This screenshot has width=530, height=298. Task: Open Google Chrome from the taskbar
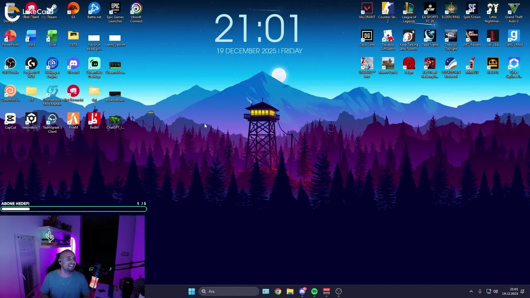pos(278,291)
